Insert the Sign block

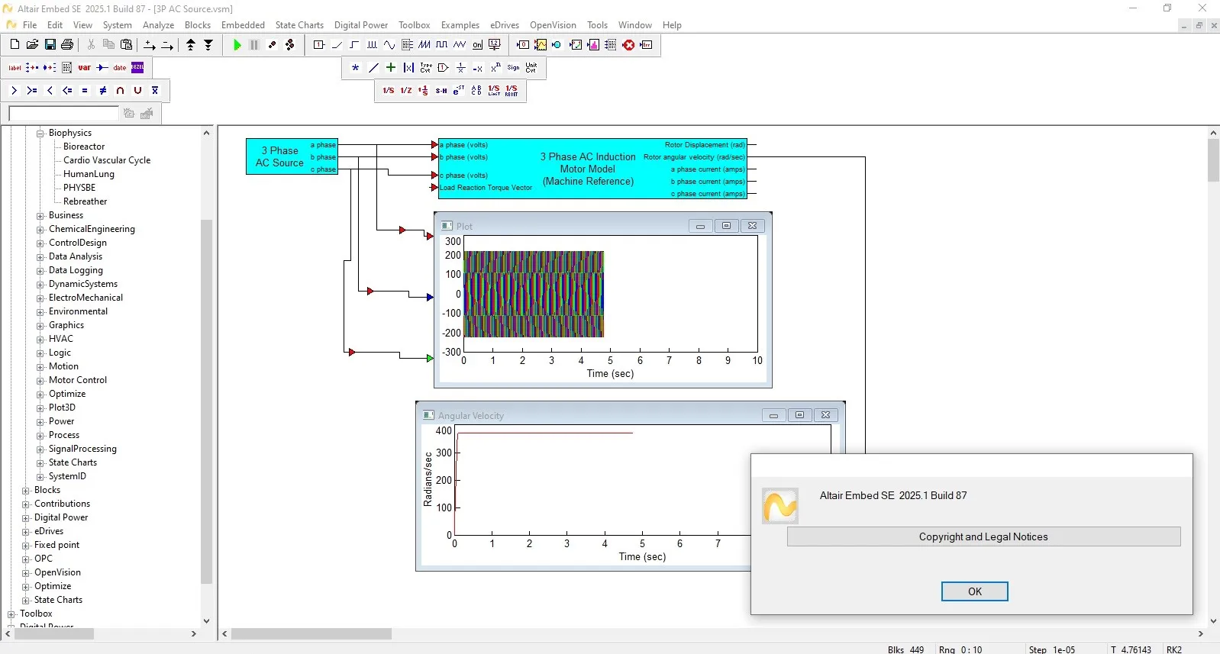point(514,68)
